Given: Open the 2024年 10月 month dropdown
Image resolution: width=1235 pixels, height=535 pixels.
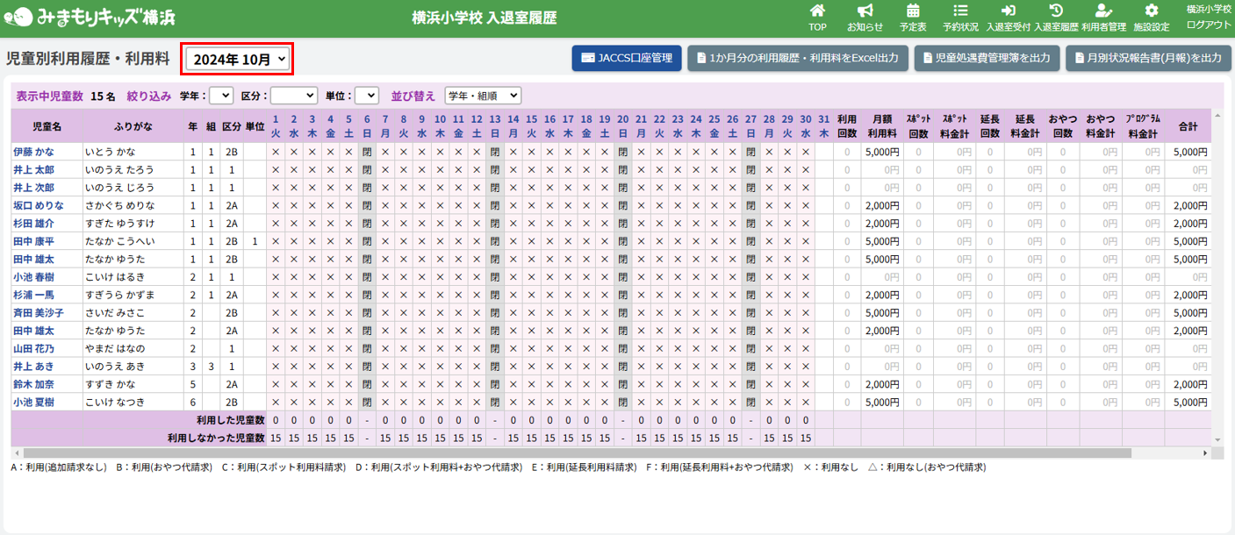Looking at the screenshot, I should point(239,59).
